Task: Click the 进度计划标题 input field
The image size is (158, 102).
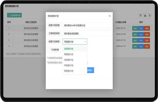Action: tap(87, 25)
